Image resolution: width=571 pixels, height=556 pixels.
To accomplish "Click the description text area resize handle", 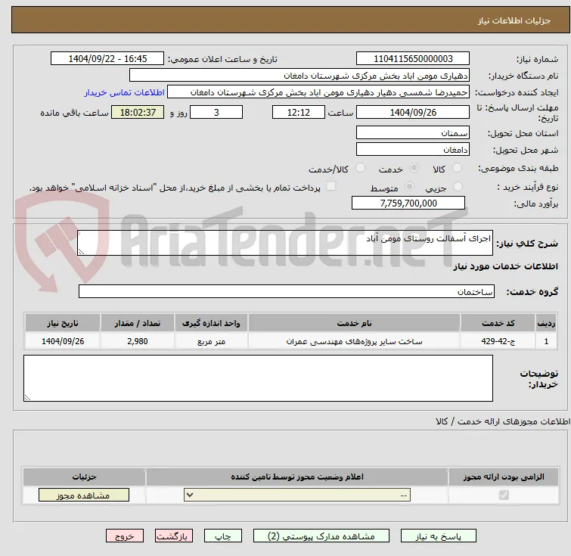I will (x=81, y=251).
